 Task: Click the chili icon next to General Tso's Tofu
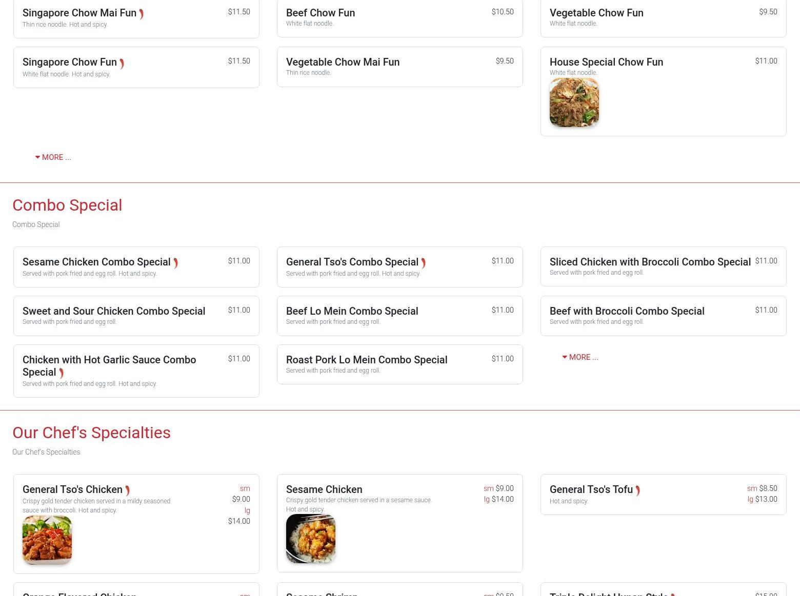638,491
